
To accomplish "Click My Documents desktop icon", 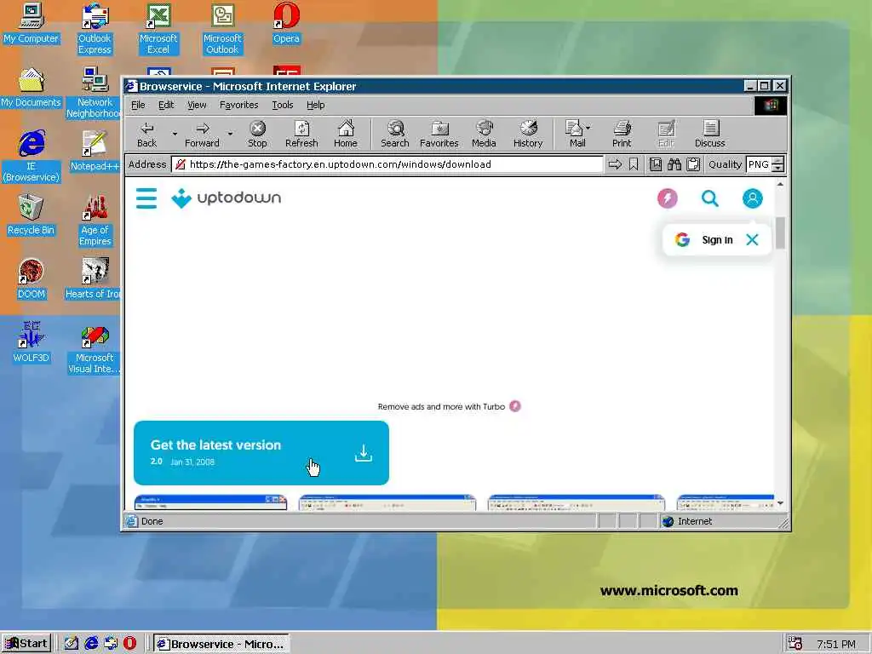I will (31, 88).
